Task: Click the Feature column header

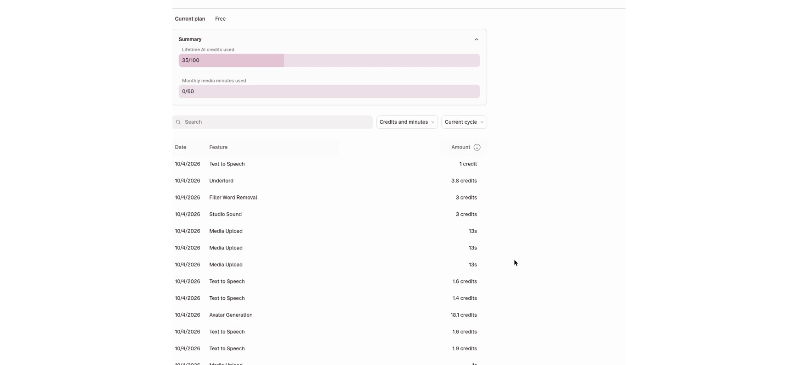Action: tap(218, 147)
